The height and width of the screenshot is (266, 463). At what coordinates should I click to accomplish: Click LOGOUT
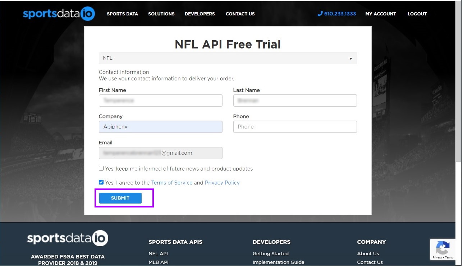pyautogui.click(x=417, y=14)
